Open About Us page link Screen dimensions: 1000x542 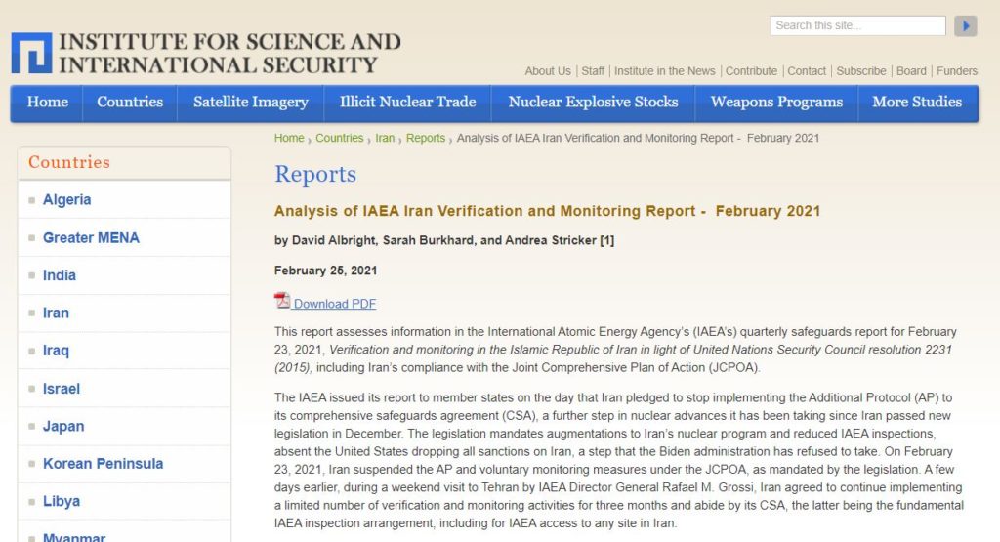coord(548,71)
